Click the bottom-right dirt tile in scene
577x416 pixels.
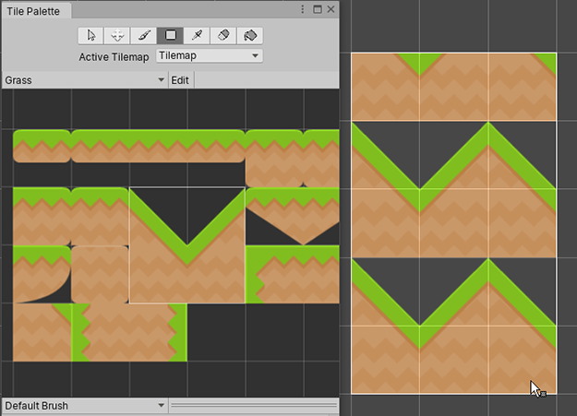(x=522, y=360)
